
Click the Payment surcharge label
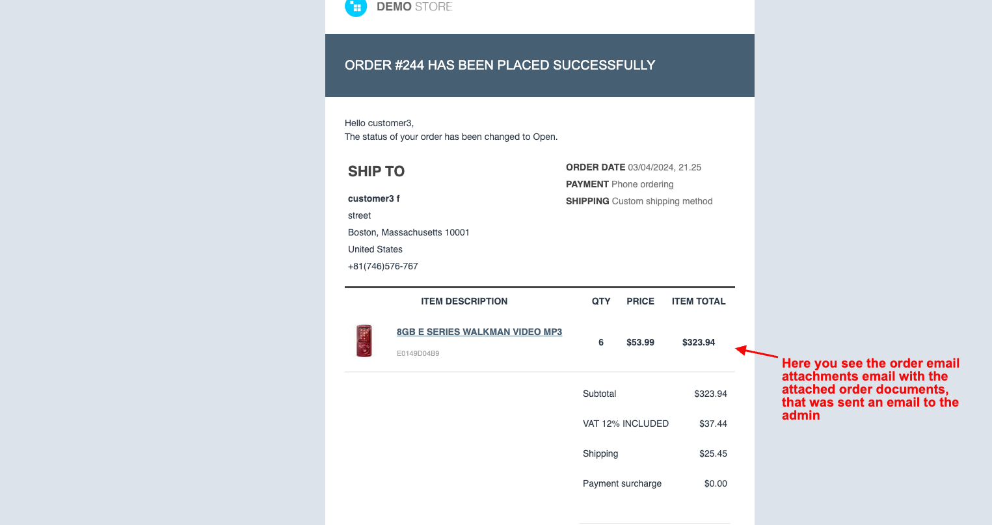(622, 483)
